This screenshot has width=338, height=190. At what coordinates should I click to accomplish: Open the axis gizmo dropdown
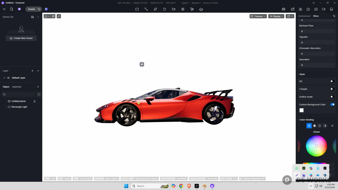click(47, 16)
